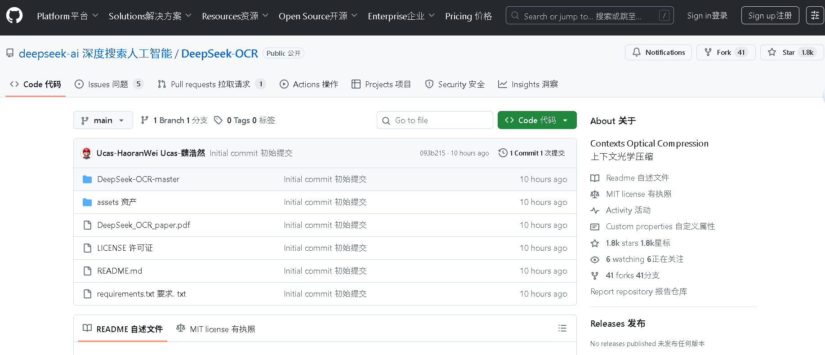Click the DeepSeek-OCR-master folder icon

(87, 179)
